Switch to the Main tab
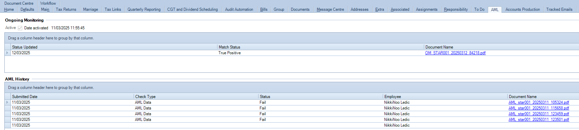Viewport: 579px width, 130px height. point(45,9)
